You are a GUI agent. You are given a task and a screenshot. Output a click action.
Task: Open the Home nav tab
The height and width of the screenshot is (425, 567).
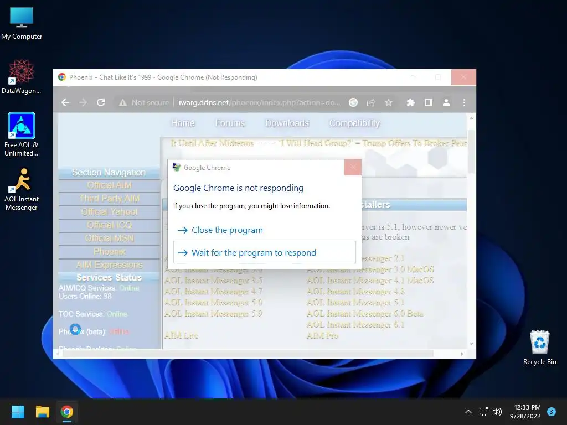click(x=183, y=123)
